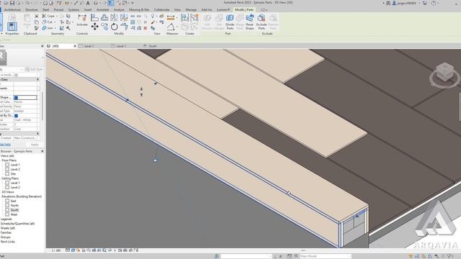Collapse the Phasing section above Phase Created
The width and height of the screenshot is (461, 259).
tap(37, 134)
